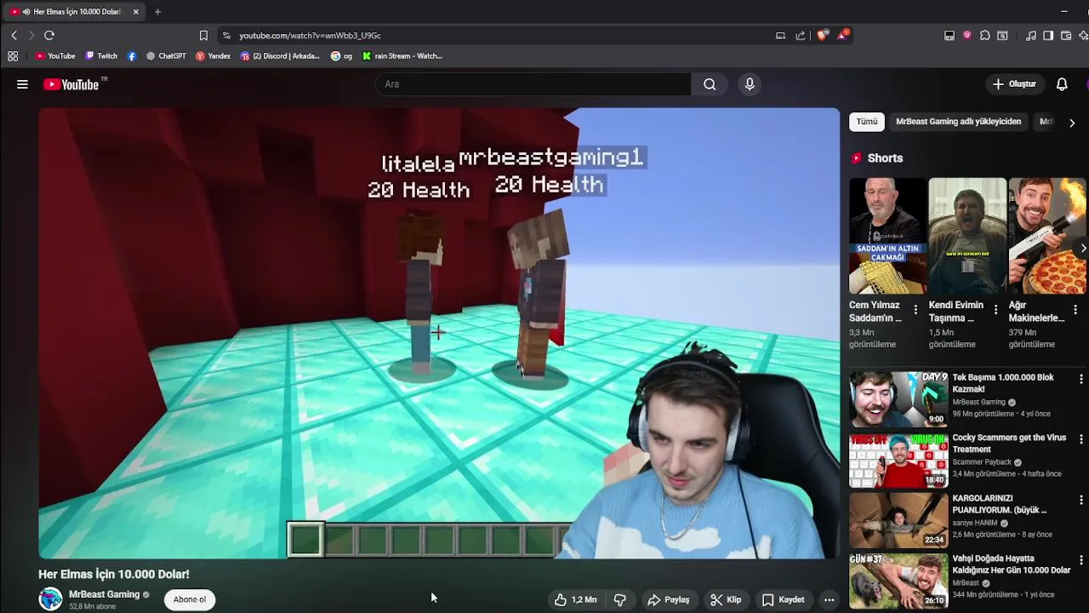Screen dimensions: 1089x613
Task: Open the YouTube hamburger guide menu
Action: [x=22, y=84]
